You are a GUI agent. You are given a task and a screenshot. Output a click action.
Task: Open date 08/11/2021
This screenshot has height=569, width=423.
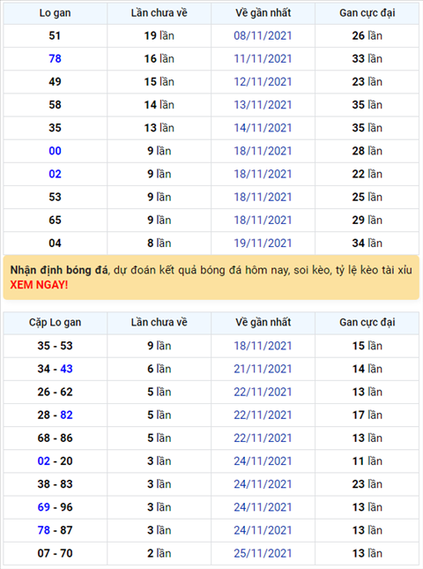[263, 36]
